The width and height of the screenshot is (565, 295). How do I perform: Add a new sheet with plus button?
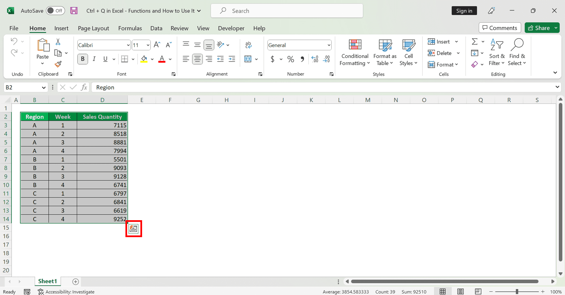pyautogui.click(x=75, y=281)
